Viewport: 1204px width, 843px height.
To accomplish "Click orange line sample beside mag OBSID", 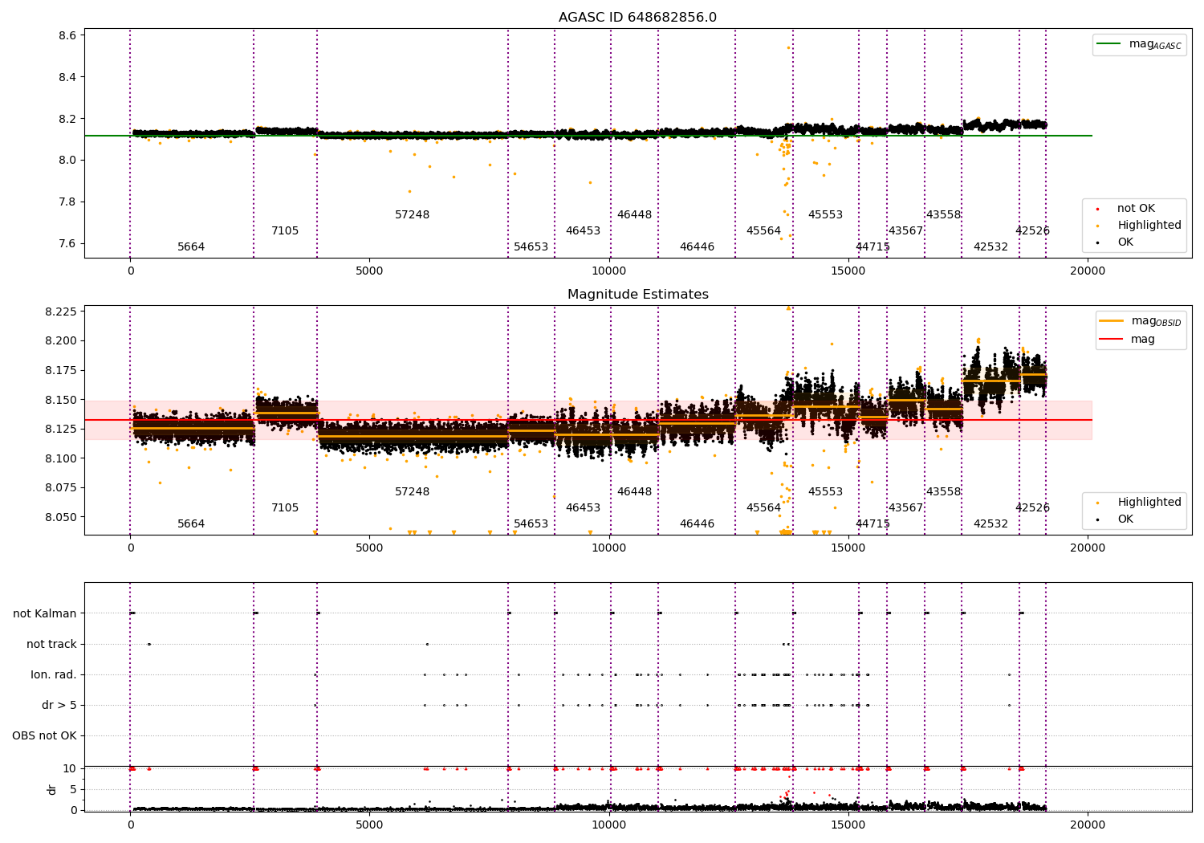I will coord(1111,321).
